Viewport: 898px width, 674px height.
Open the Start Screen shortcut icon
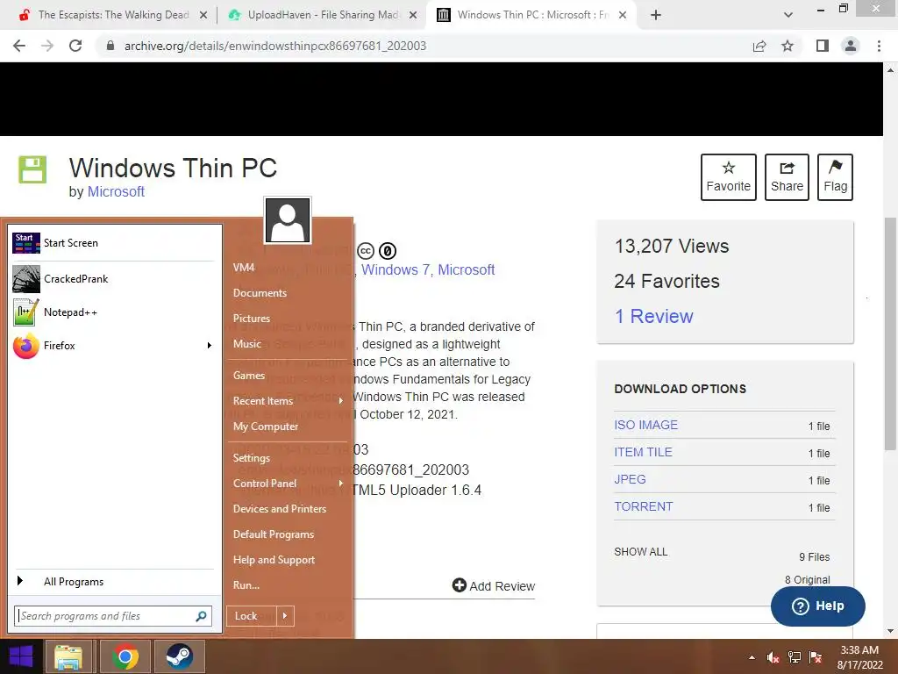(x=25, y=243)
